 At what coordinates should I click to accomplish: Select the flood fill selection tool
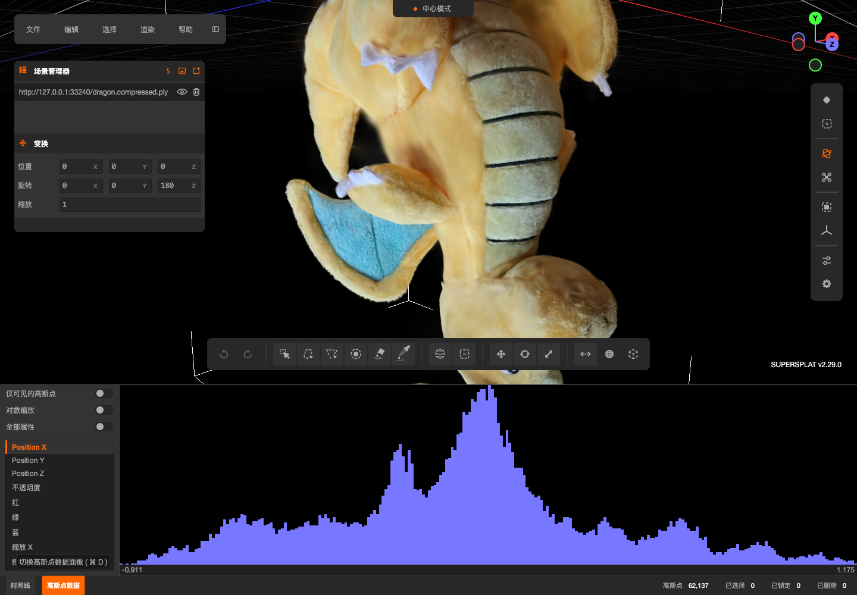pos(380,354)
